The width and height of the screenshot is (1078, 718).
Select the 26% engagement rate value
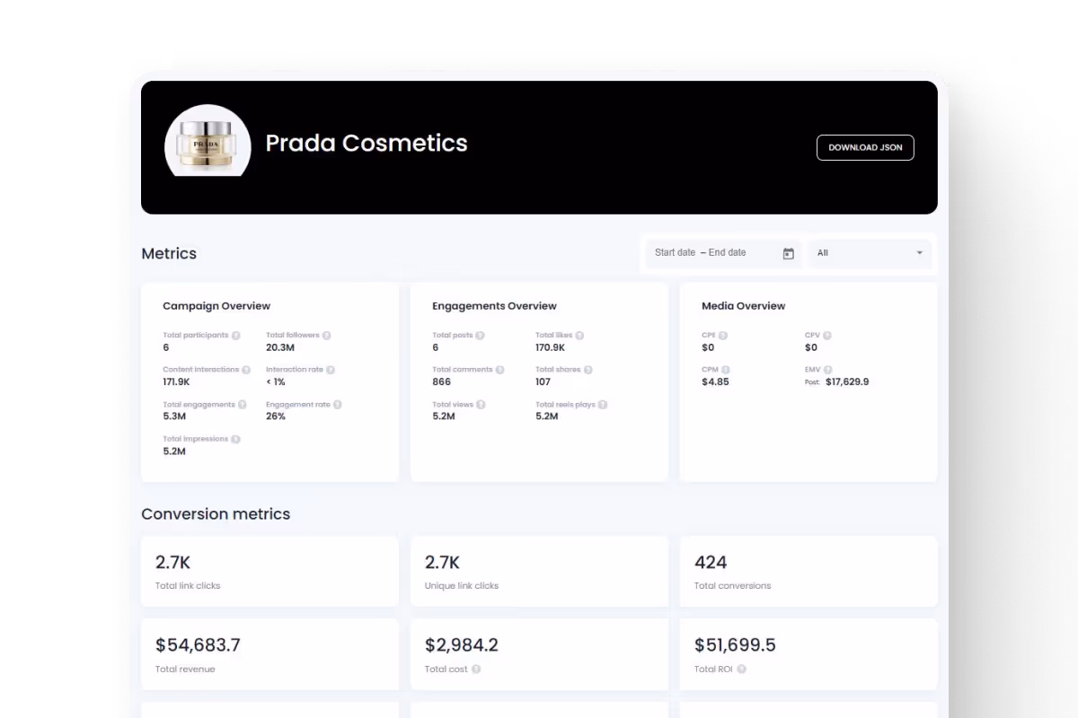(x=276, y=416)
